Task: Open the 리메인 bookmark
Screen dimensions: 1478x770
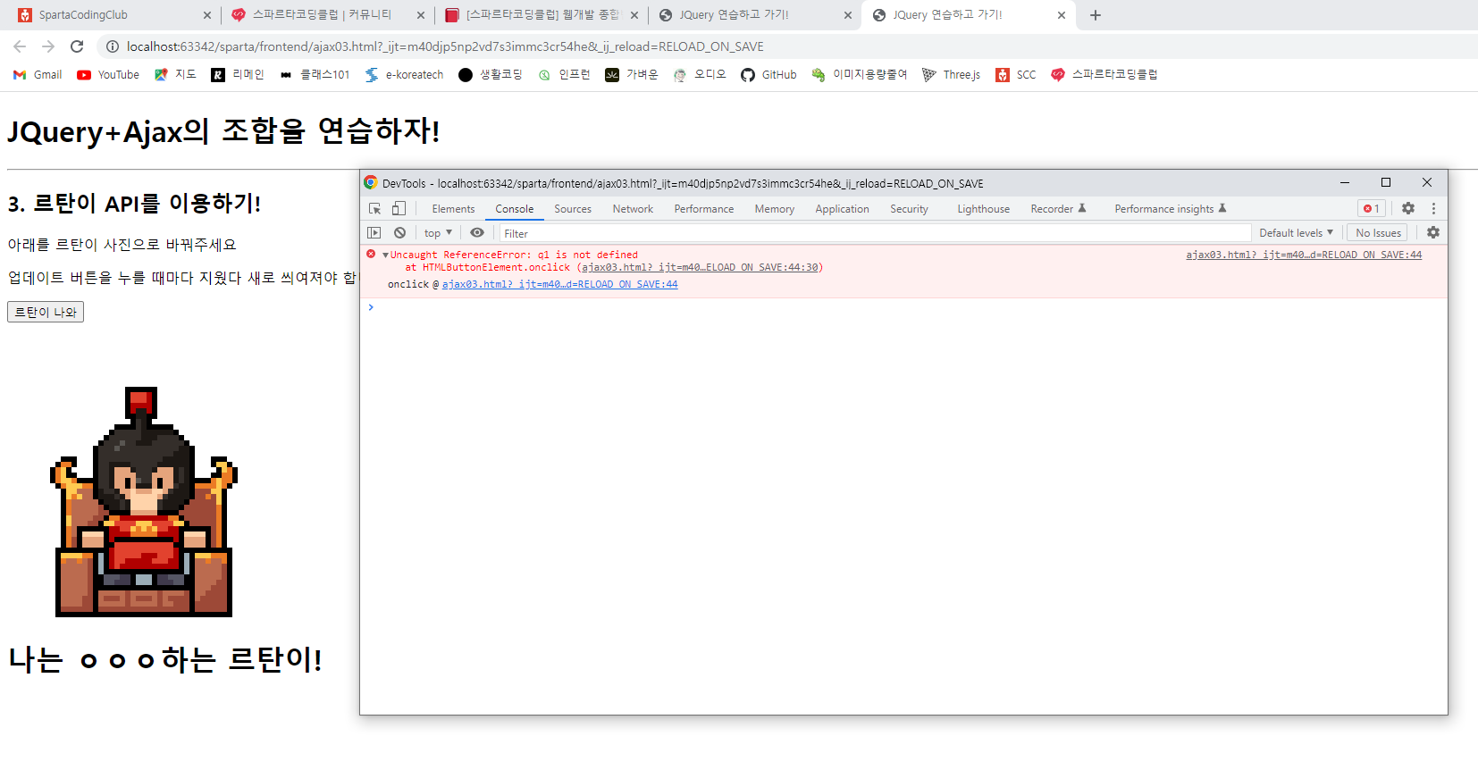Action: click(238, 75)
